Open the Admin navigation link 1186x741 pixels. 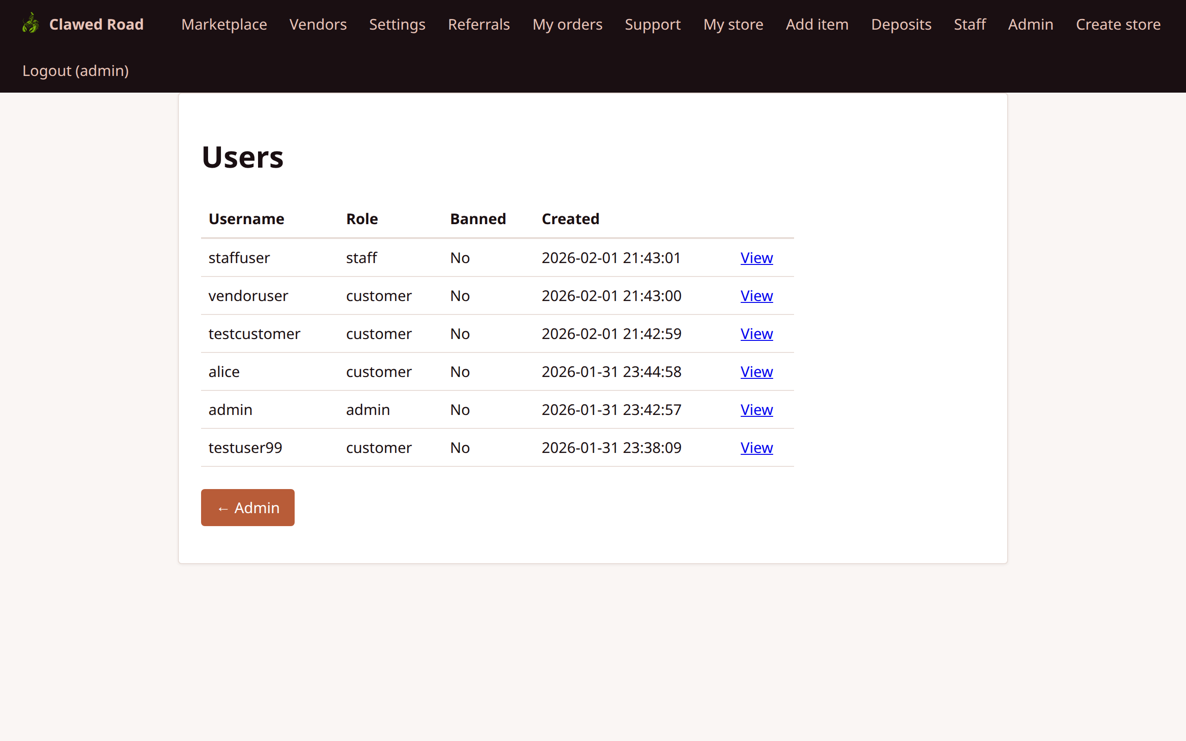pyautogui.click(x=1030, y=24)
